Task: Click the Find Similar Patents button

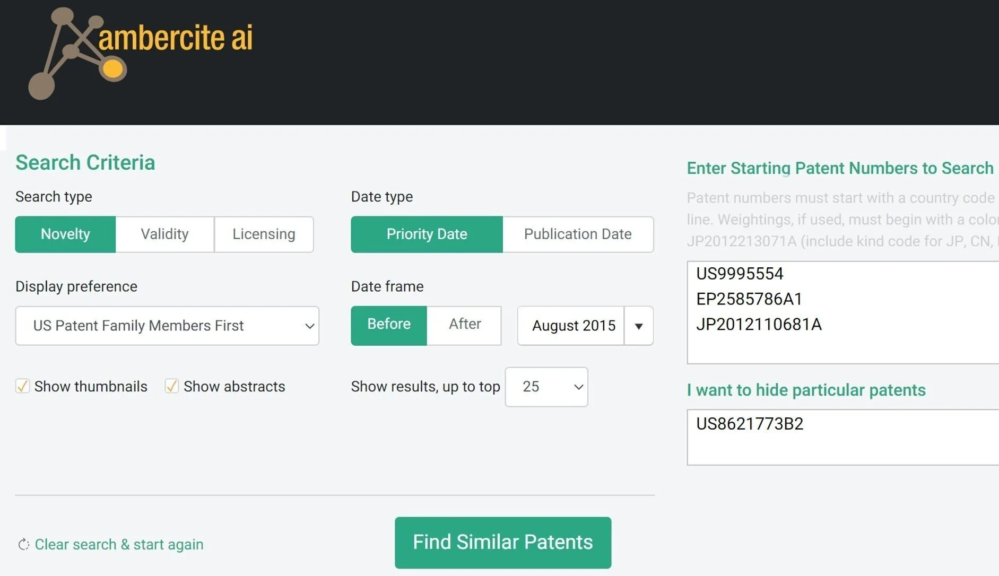Action: coord(503,543)
